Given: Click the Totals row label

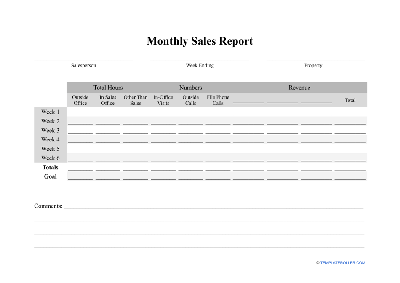Looking at the screenshot, I should tap(50, 167).
